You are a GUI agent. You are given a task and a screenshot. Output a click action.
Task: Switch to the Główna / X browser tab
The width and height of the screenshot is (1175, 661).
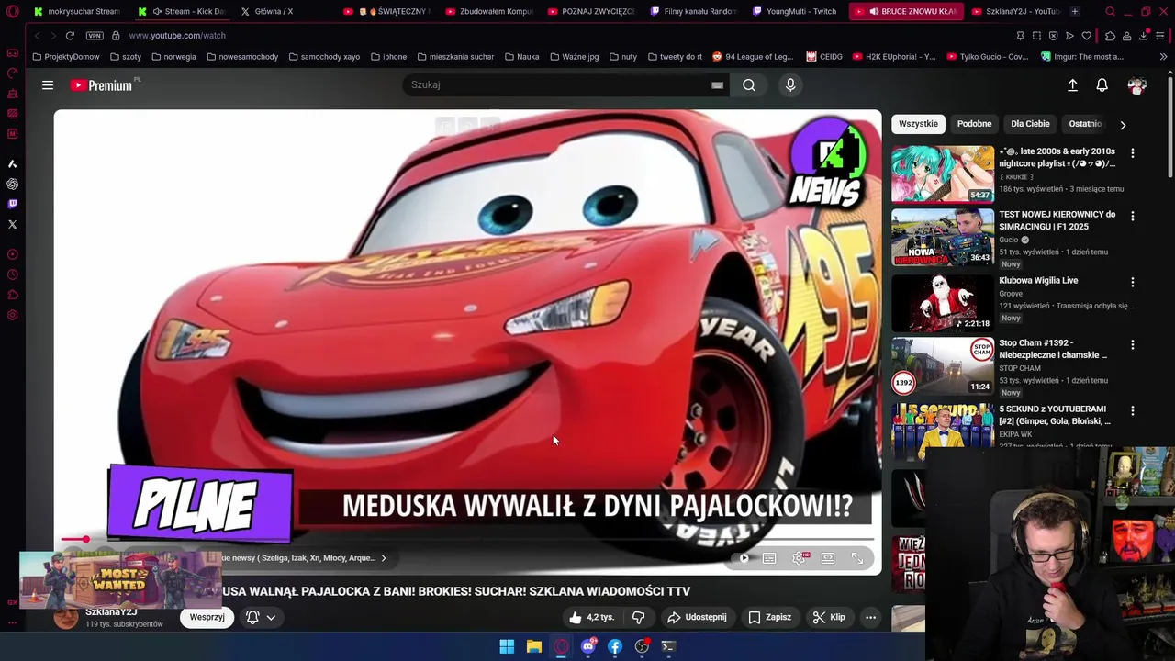click(x=274, y=12)
